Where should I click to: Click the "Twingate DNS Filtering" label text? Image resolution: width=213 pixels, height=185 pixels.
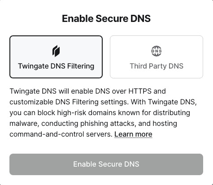point(56,66)
